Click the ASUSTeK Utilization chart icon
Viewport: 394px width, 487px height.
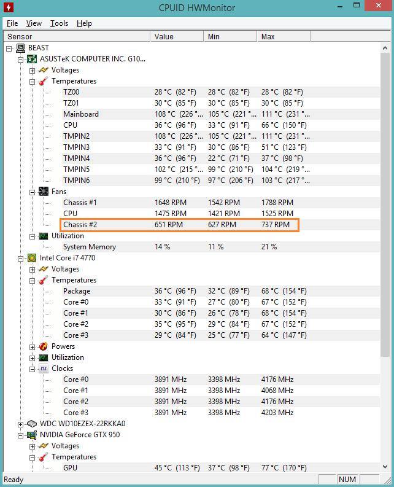click(x=44, y=236)
